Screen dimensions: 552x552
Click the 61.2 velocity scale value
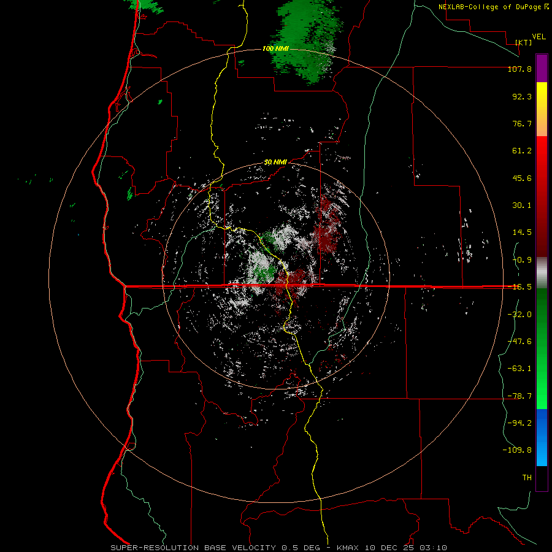[522, 151]
